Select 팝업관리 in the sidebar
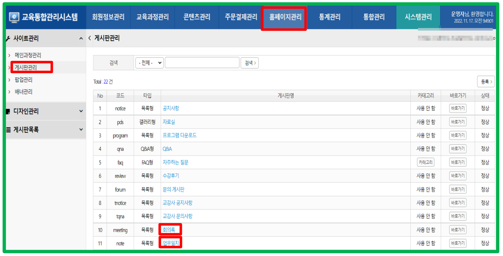Image resolution: width=503 pixels, height=256 pixels. [24, 80]
